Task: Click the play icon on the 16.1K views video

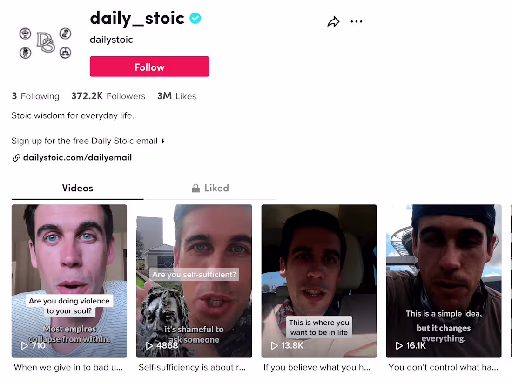Action: [399, 346]
